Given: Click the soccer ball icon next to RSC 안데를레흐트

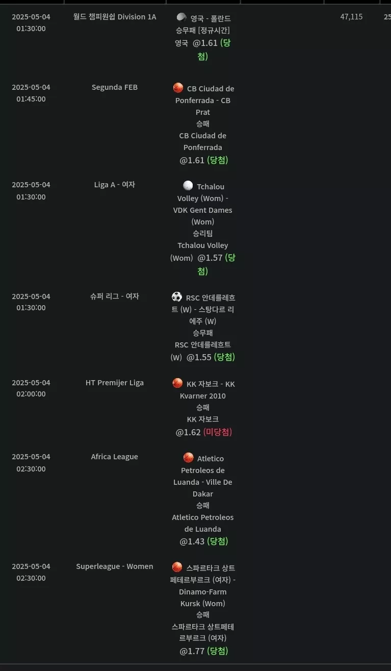Looking at the screenshot, I should click(177, 296).
